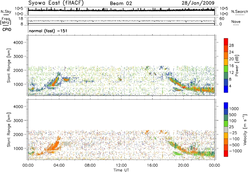Click the '18' frequency axis tick
248x172 pixels.
pos(20,19)
